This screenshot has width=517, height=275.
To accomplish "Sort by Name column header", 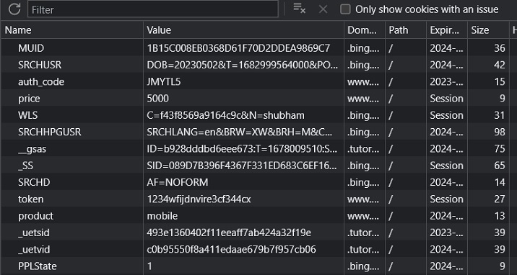I will click(72, 30).
